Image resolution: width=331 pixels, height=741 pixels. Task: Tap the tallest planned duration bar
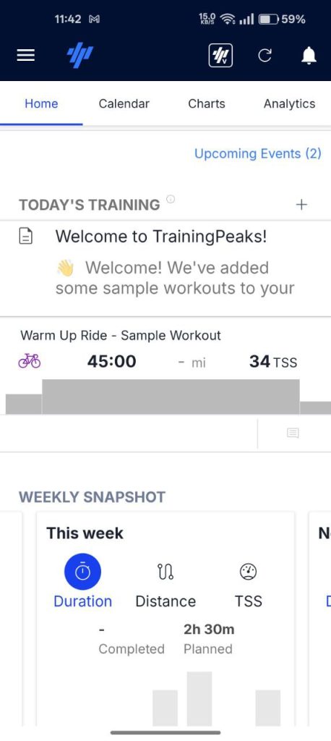[x=199, y=698]
